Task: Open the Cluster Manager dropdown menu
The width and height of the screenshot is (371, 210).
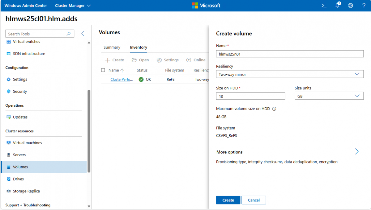Action: point(73,6)
